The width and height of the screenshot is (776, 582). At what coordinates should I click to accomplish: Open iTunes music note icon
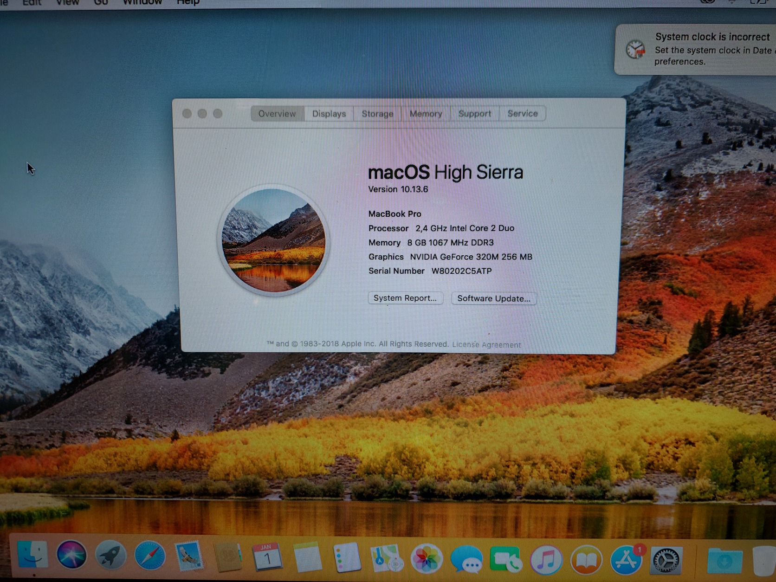click(x=546, y=560)
